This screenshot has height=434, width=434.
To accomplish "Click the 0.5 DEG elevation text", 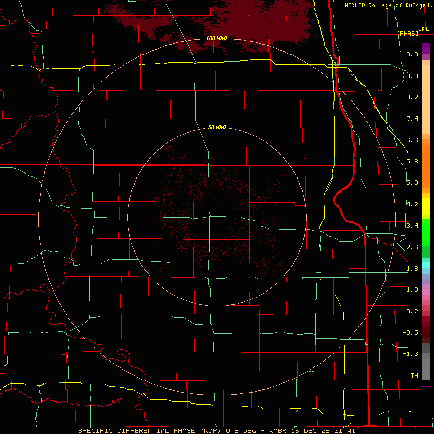I will pyautogui.click(x=241, y=431).
